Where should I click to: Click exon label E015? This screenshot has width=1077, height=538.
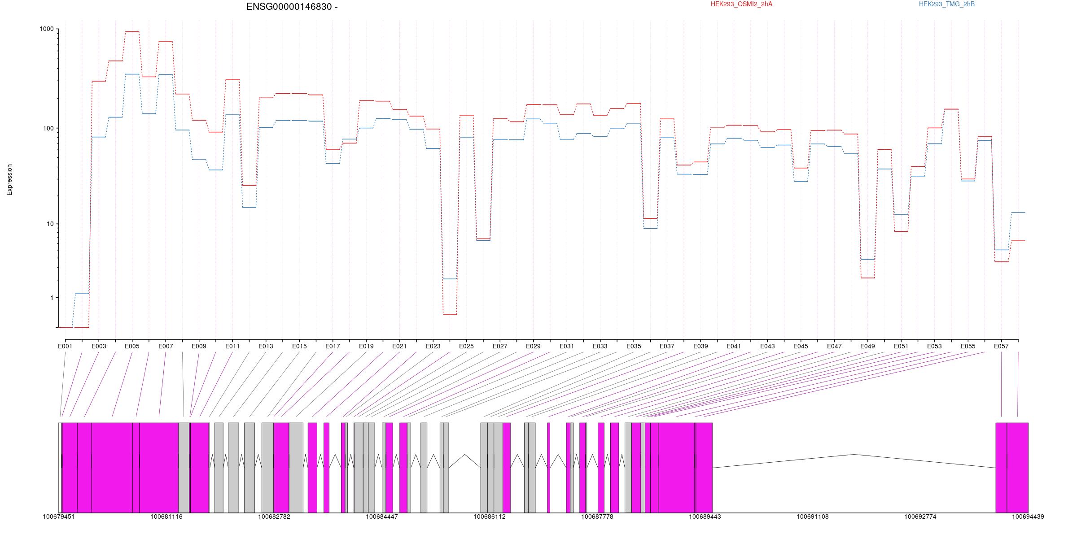[299, 346]
